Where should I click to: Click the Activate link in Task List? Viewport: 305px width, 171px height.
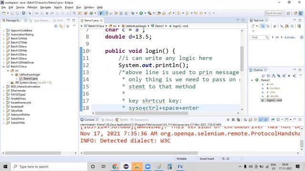point(290,37)
